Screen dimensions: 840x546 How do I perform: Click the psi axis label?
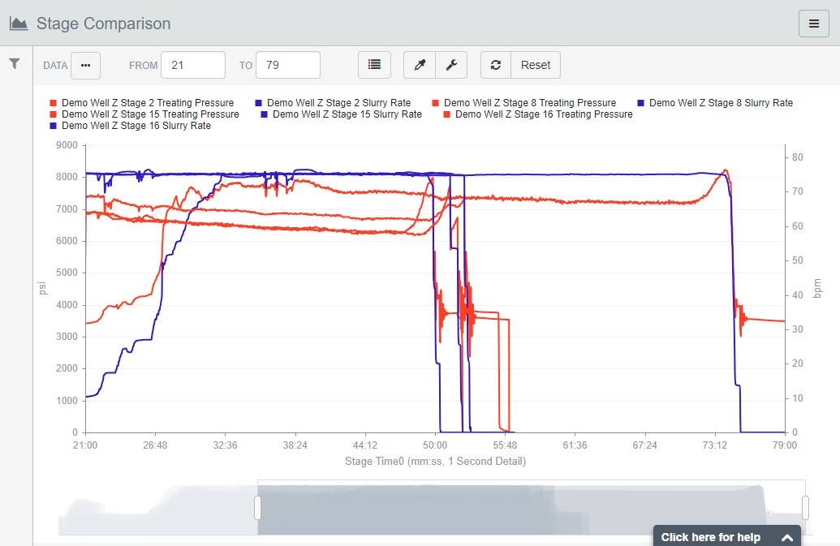pos(42,288)
